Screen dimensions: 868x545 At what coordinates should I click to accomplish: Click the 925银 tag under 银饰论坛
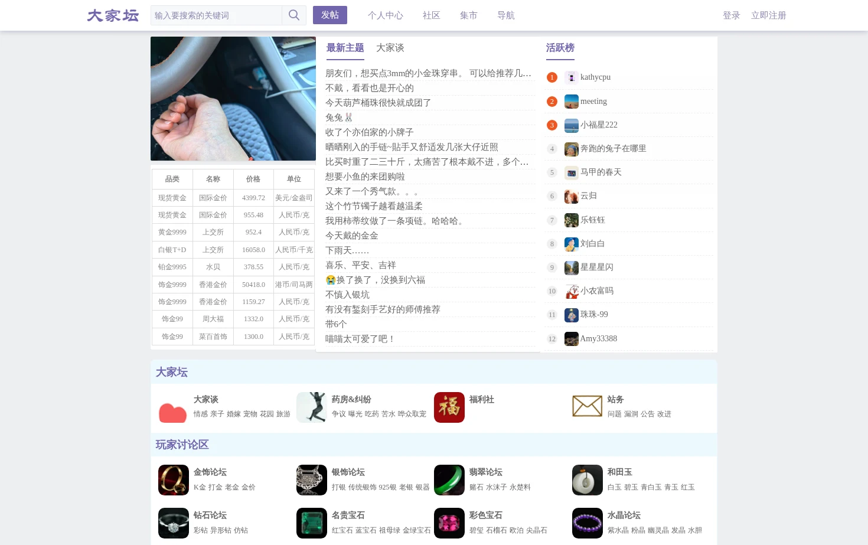387,488
